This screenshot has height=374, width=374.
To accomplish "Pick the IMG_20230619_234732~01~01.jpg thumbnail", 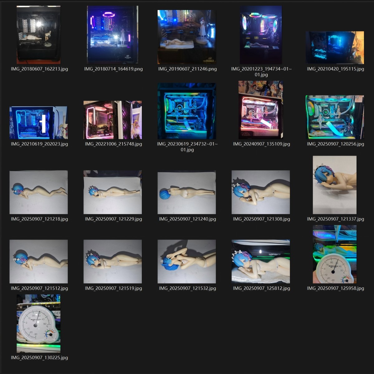I will 187,111.
